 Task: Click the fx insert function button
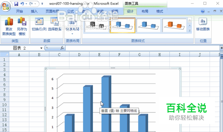[x=62, y=48]
